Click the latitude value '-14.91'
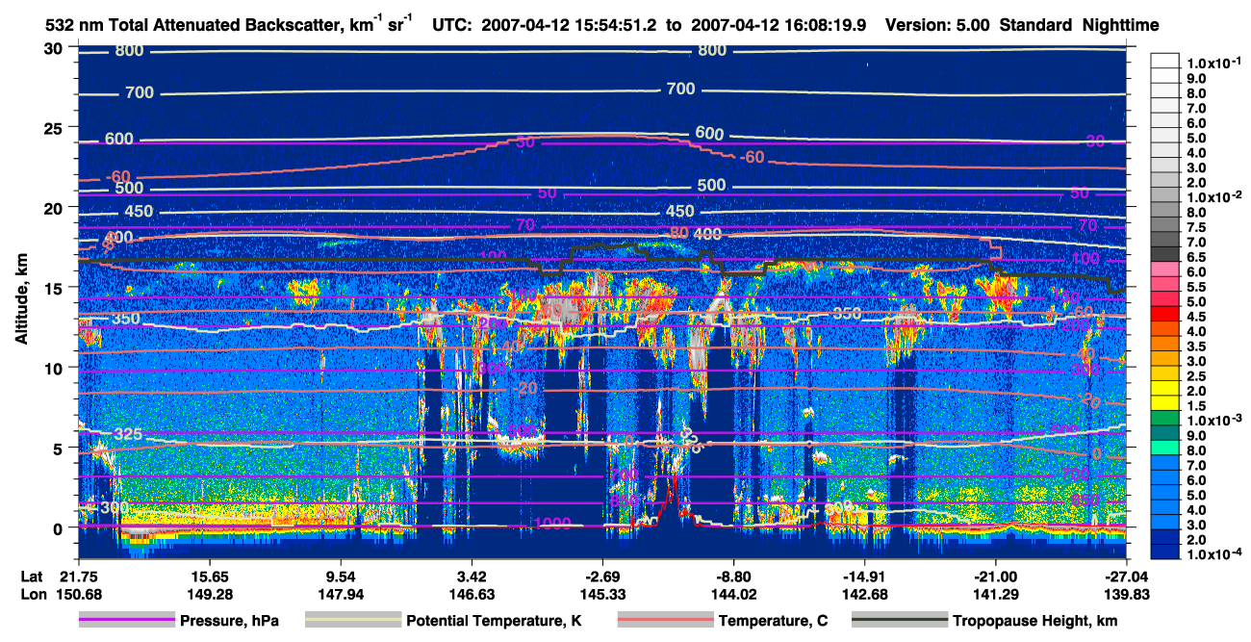 pos(864,576)
